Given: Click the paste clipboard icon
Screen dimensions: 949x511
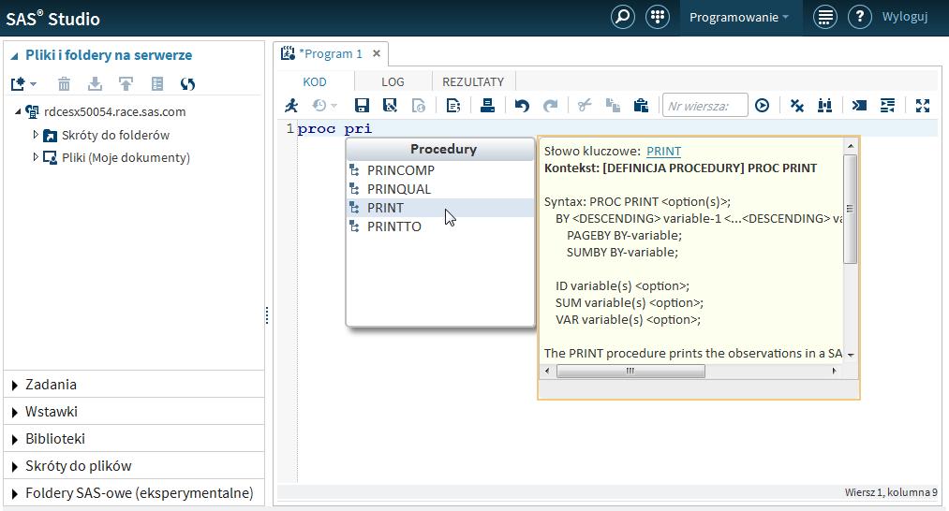Looking at the screenshot, I should coord(641,106).
